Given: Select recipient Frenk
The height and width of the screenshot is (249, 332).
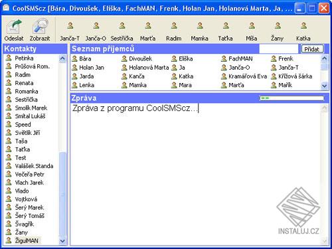Looking at the screenshot, I should (282, 58).
